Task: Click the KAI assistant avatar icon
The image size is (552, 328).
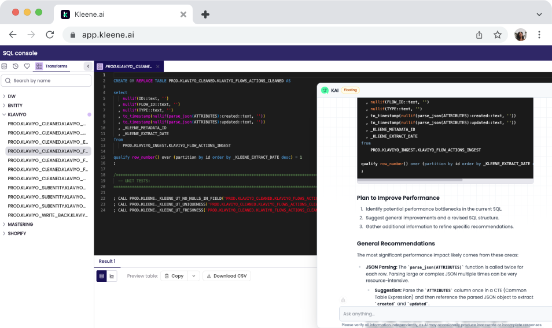Action: pos(325,90)
